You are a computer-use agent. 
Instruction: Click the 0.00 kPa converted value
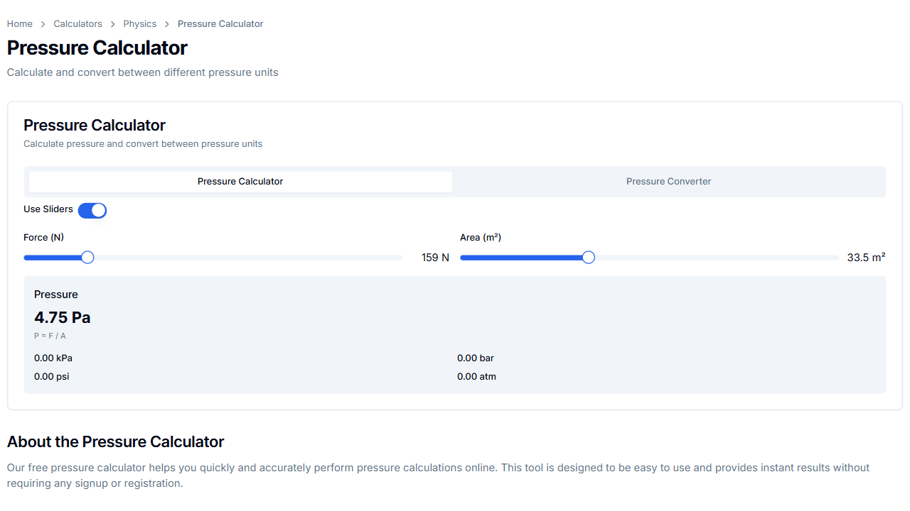[x=53, y=358]
